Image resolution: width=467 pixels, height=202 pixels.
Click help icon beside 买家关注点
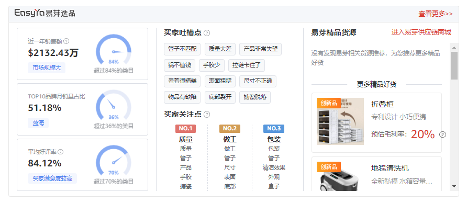coord(207,114)
